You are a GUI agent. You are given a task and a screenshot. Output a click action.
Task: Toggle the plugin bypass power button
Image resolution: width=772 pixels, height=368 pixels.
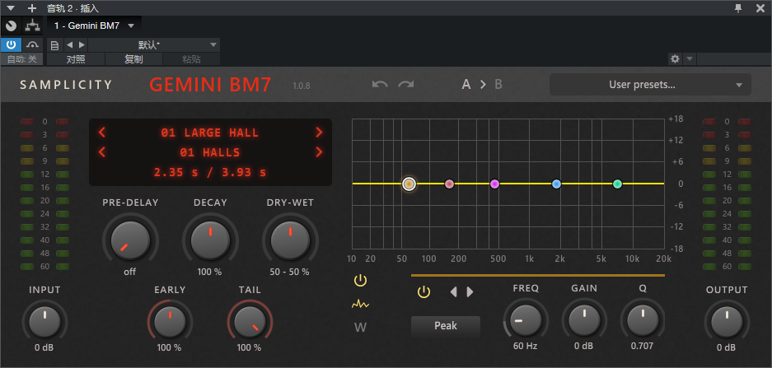click(x=11, y=44)
